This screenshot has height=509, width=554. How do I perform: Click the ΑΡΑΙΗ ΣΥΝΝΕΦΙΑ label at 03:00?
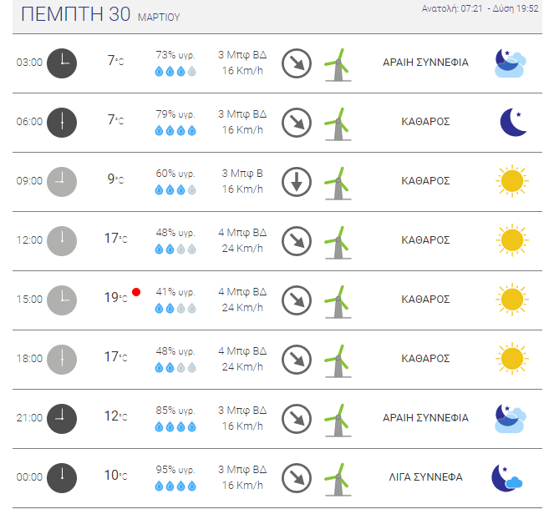tap(426, 63)
